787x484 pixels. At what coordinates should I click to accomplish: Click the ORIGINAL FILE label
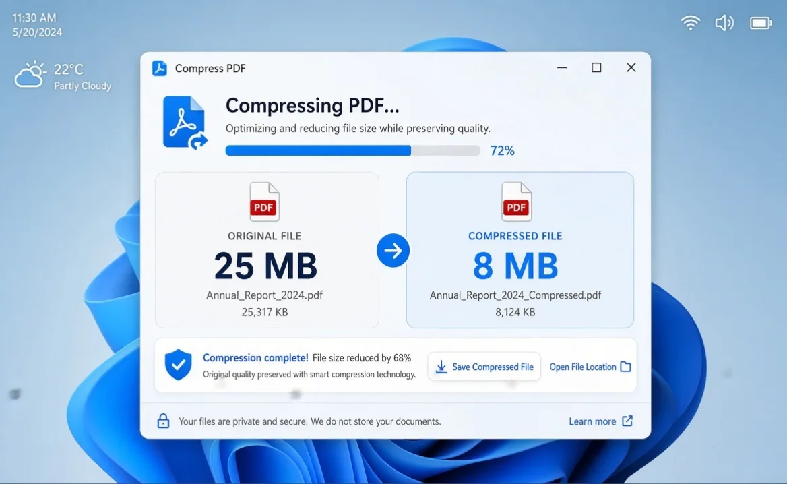[x=265, y=236]
